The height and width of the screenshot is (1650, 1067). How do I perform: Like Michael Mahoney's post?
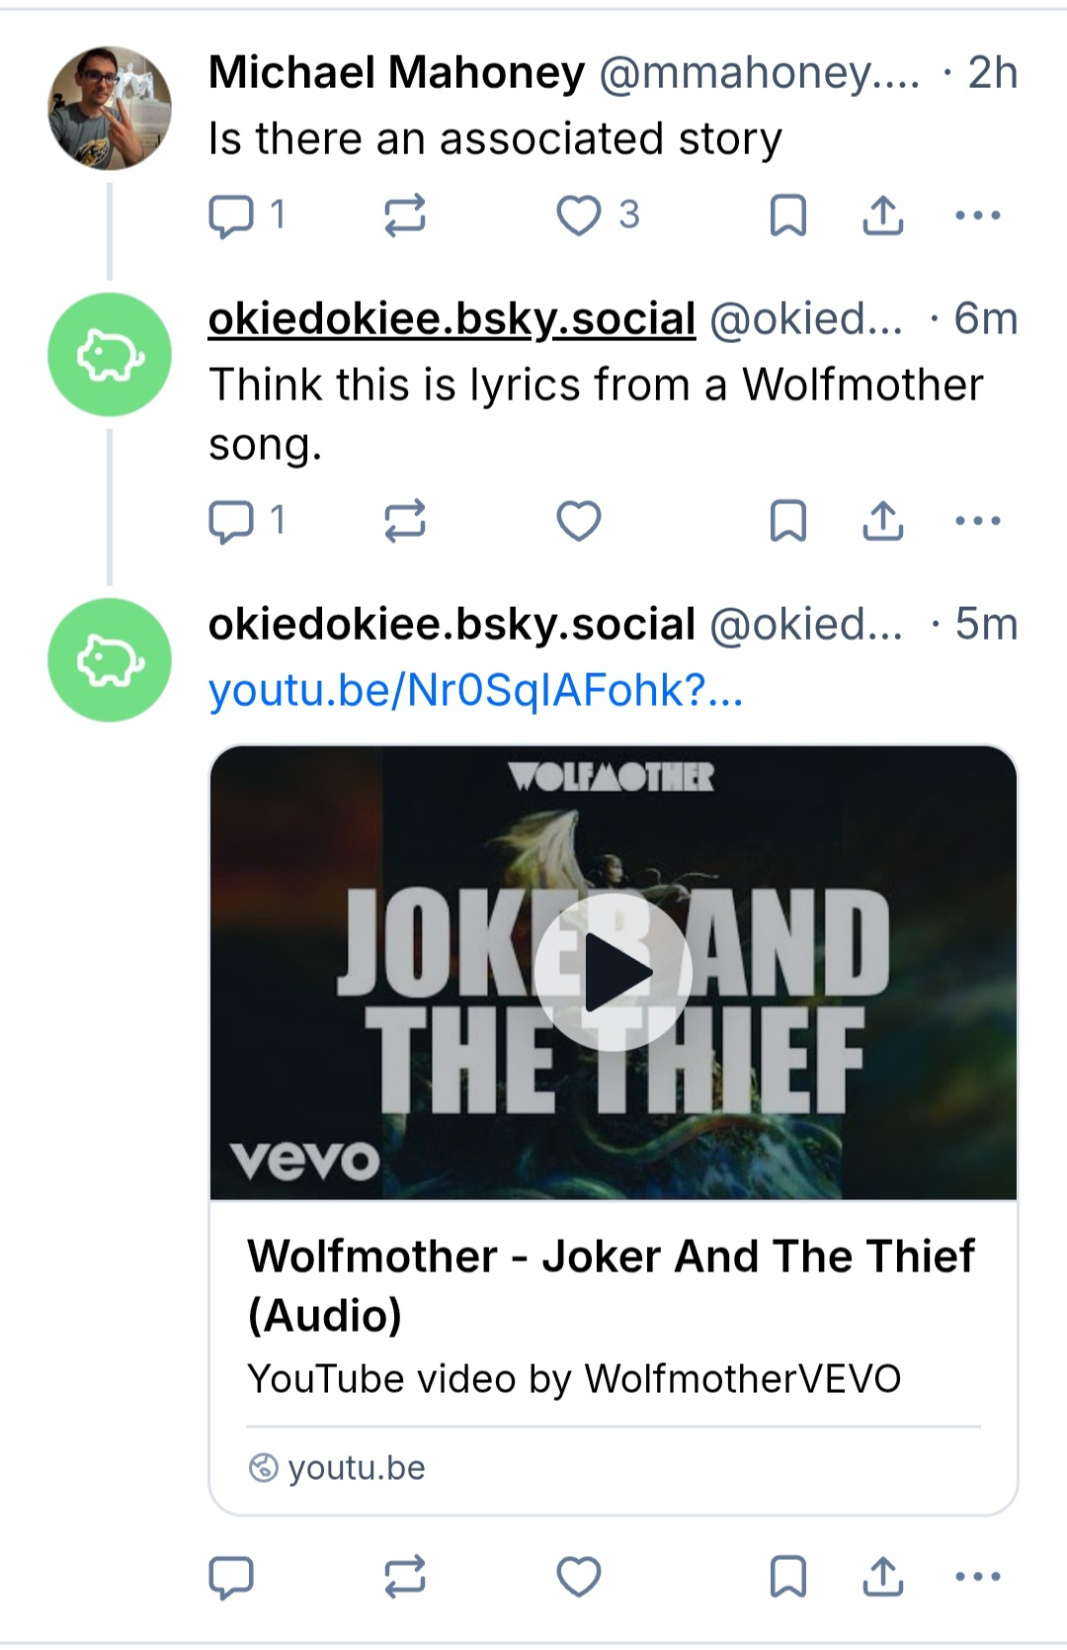[x=579, y=216]
